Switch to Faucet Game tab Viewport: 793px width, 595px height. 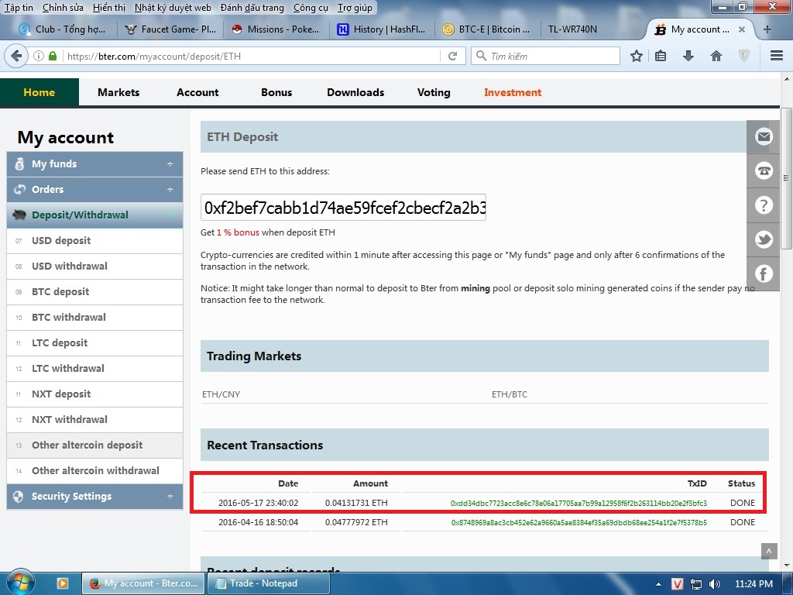(170, 29)
